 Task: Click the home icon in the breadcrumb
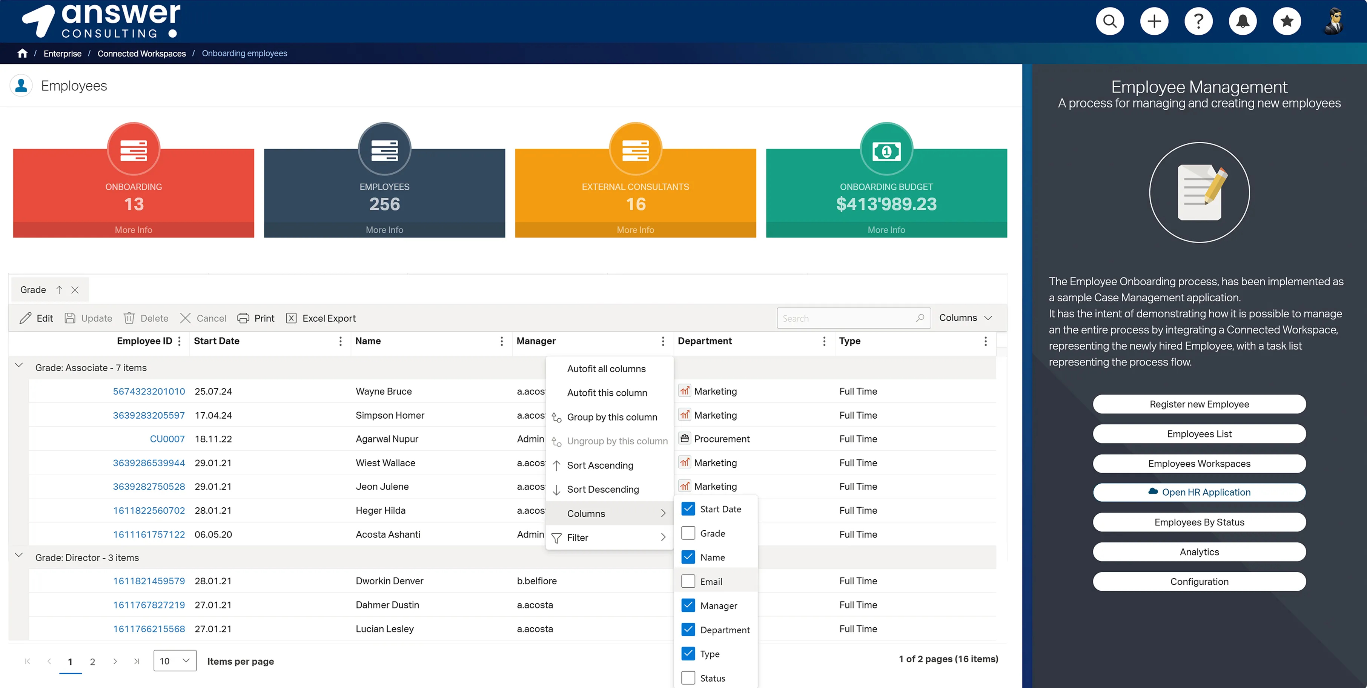tap(22, 53)
